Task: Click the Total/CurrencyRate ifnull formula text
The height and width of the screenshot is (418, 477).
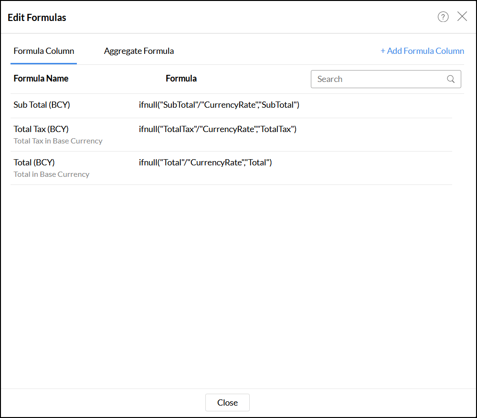Action: click(x=205, y=163)
